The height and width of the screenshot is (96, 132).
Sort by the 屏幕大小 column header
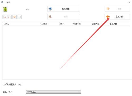point(100,24)
